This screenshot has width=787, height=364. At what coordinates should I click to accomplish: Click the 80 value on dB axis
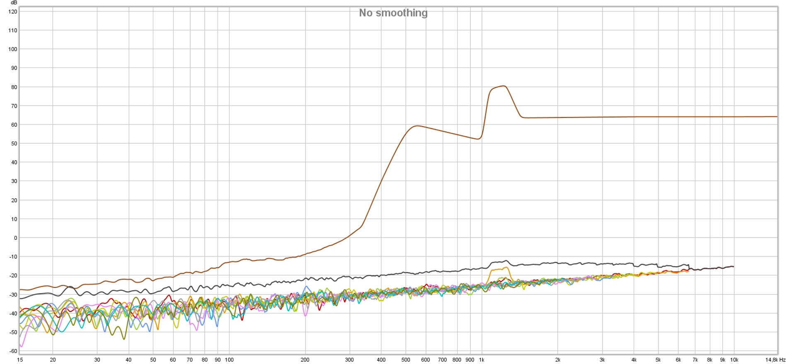tap(15, 87)
